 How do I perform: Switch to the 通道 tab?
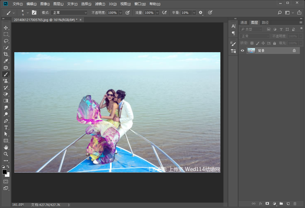[244, 23]
